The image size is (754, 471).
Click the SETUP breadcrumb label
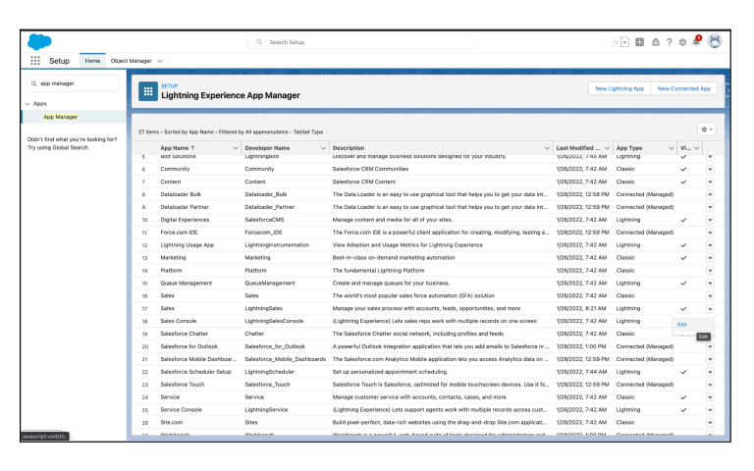point(169,86)
